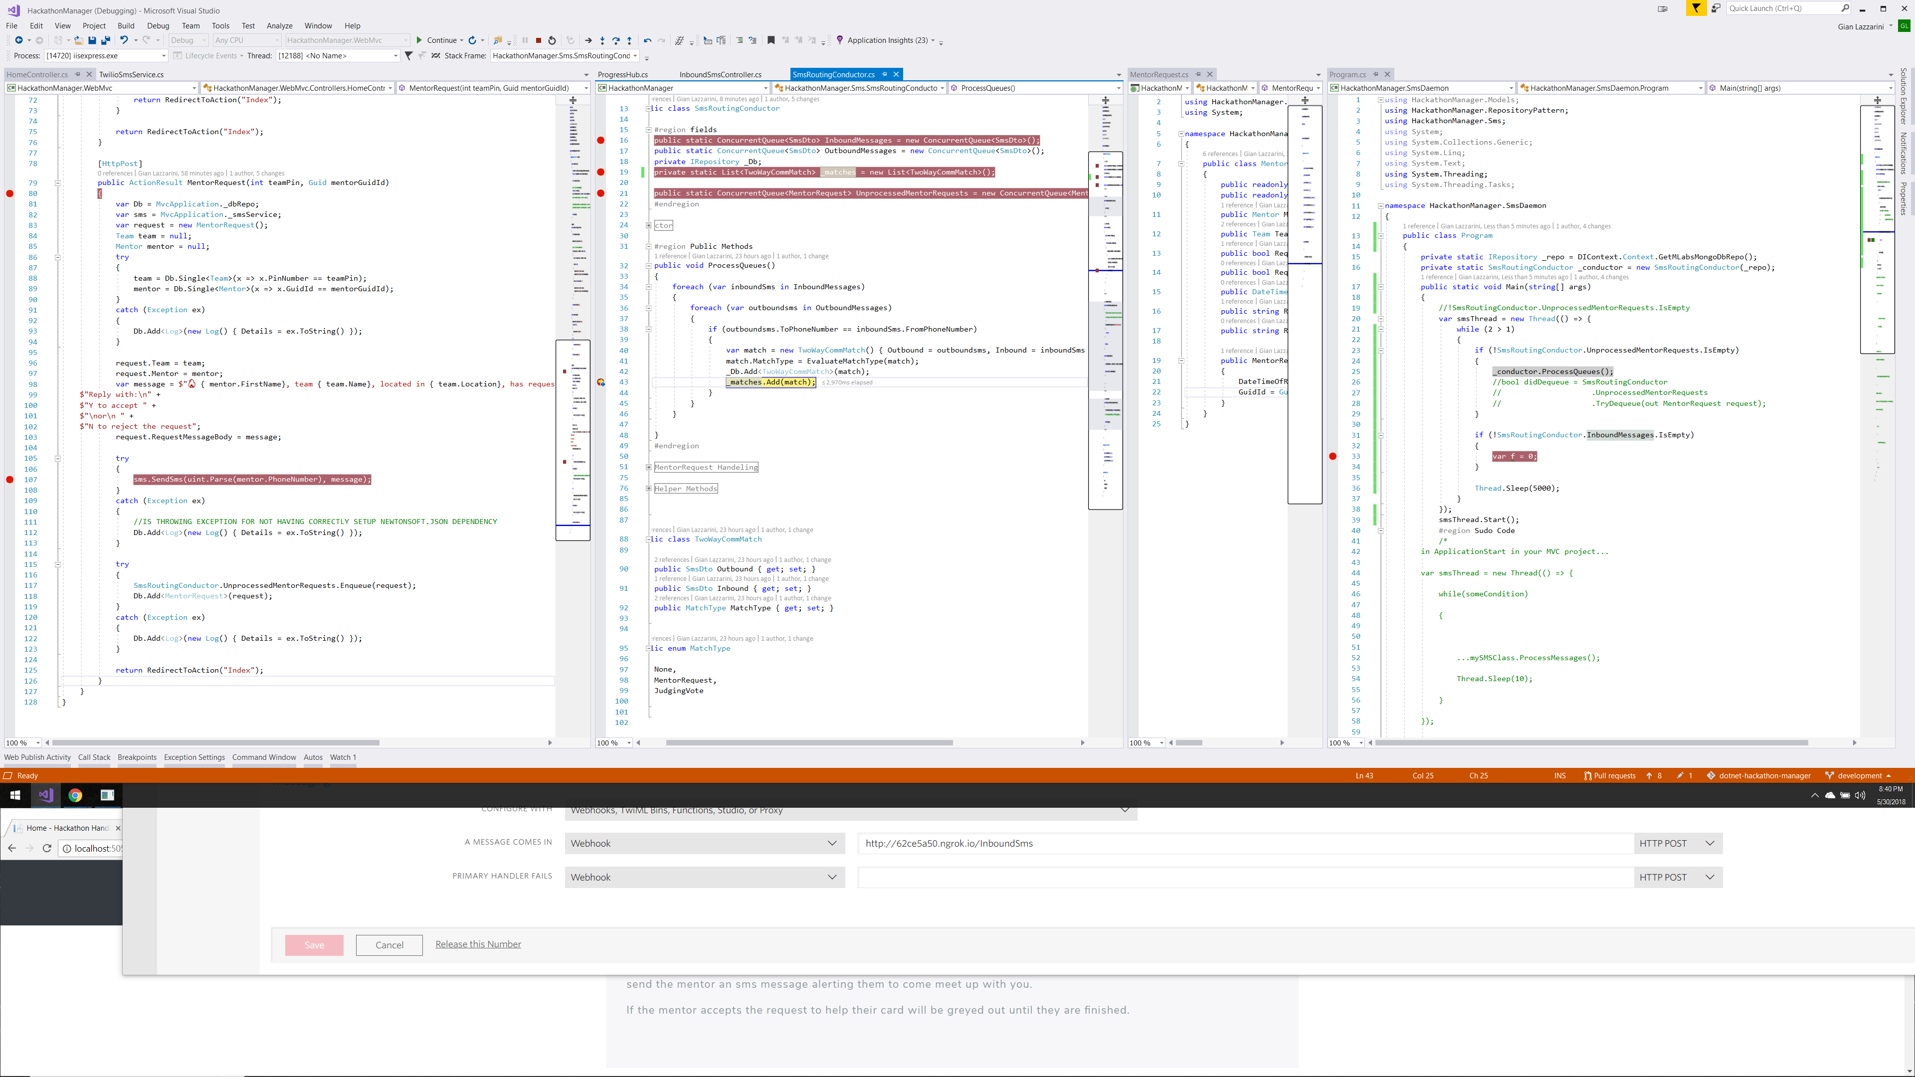This screenshot has width=1915, height=1077.
Task: Click the Undo toolbar arrow
Action: coord(124,40)
